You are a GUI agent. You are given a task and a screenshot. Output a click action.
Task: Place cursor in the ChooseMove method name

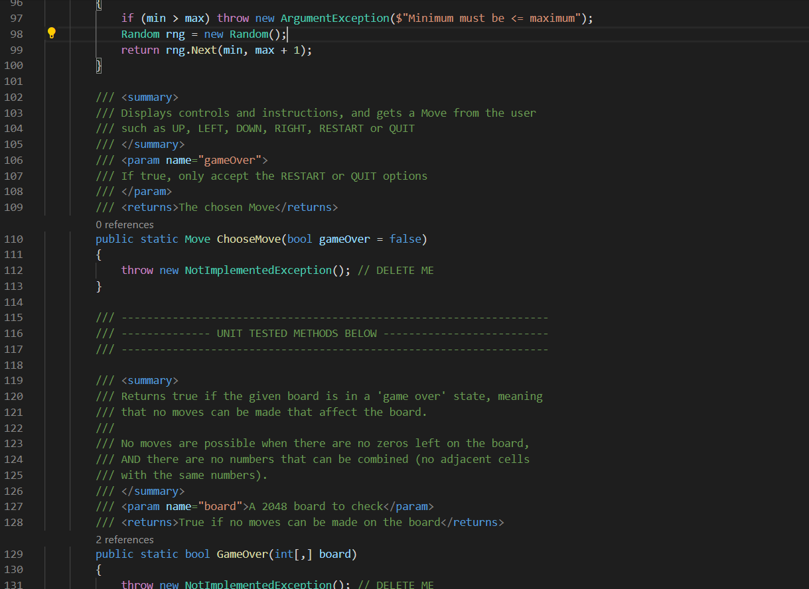(x=248, y=239)
